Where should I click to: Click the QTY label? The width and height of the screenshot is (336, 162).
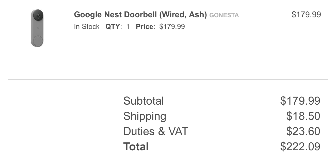(x=113, y=27)
